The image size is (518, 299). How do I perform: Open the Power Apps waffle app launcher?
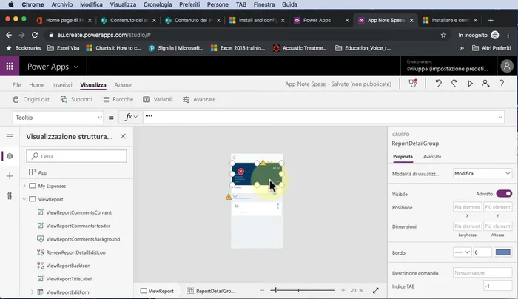(10, 67)
